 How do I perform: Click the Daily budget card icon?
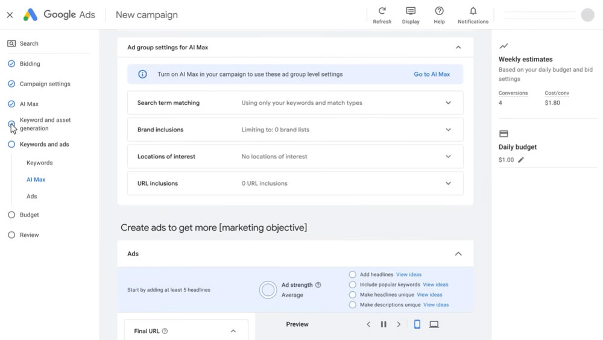504,134
